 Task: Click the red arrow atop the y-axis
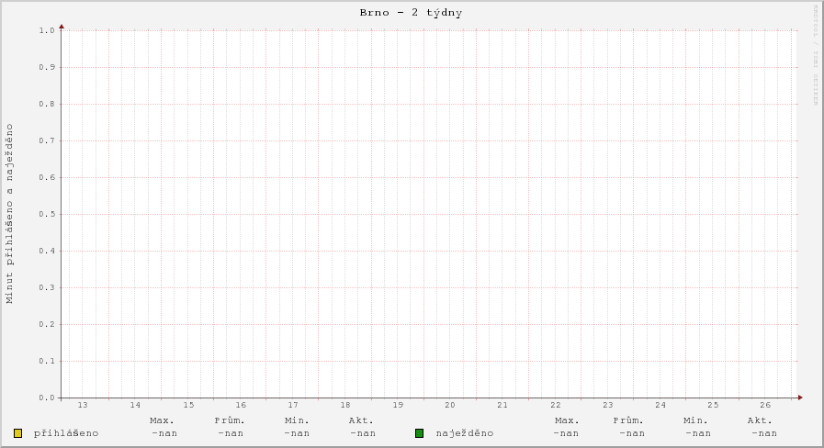(x=61, y=27)
